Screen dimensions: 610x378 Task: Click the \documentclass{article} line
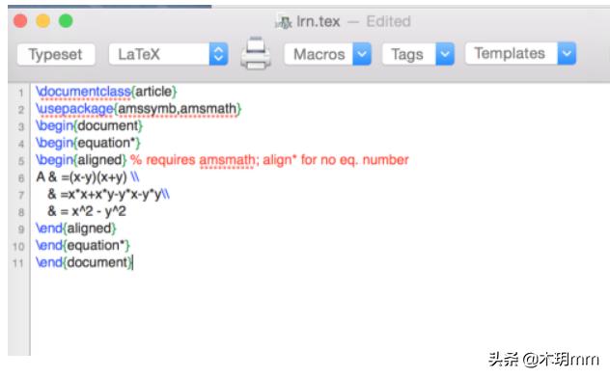point(106,92)
